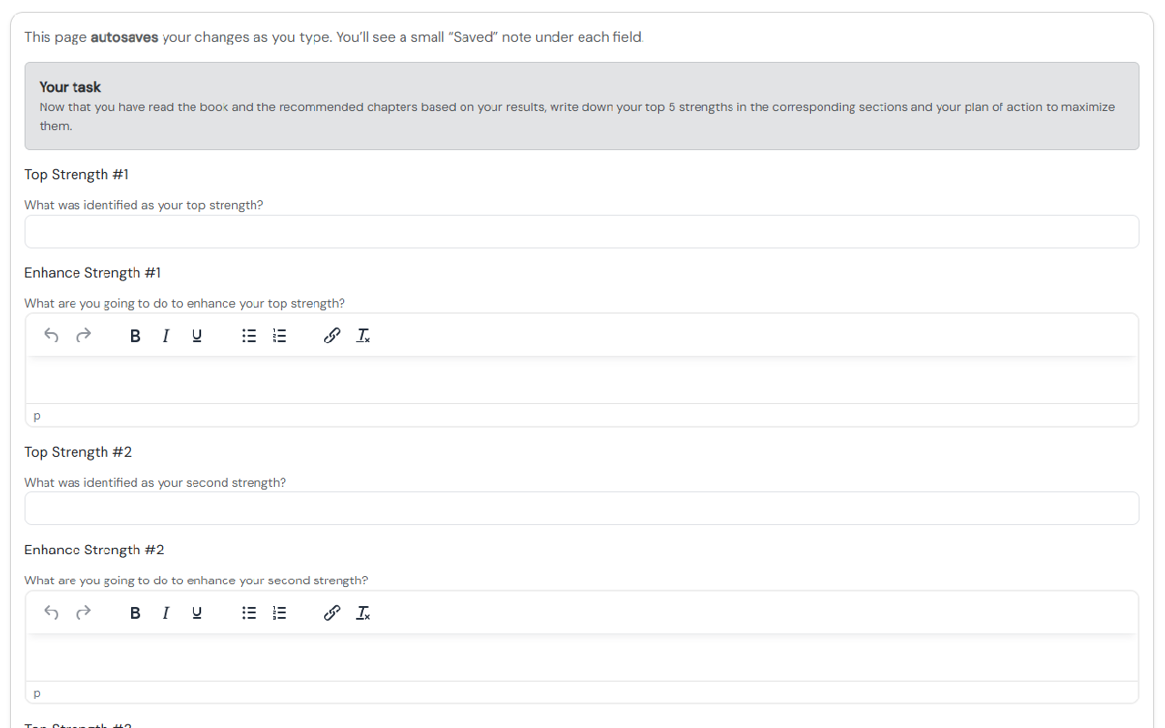Click Redo in Enhance Strength #2 editor
Viewport: 1165px width, 728px height.
click(84, 613)
